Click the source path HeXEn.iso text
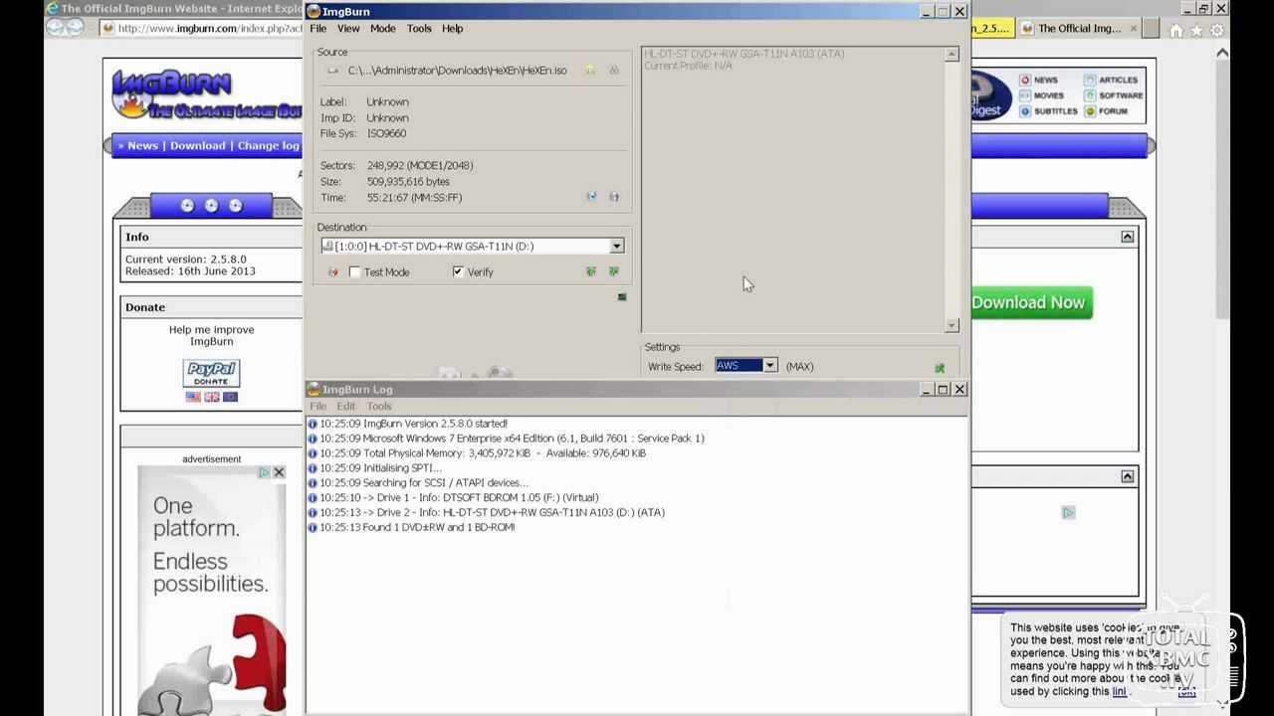 tap(458, 71)
